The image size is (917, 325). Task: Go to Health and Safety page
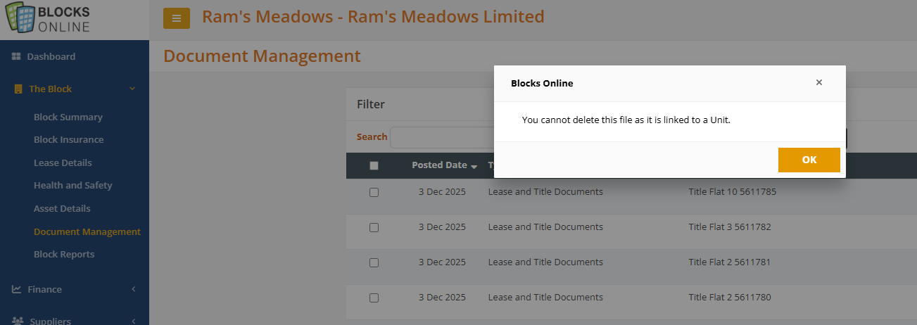[x=73, y=185]
